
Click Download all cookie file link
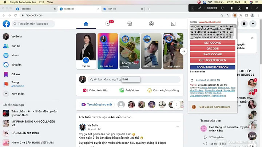point(208,80)
